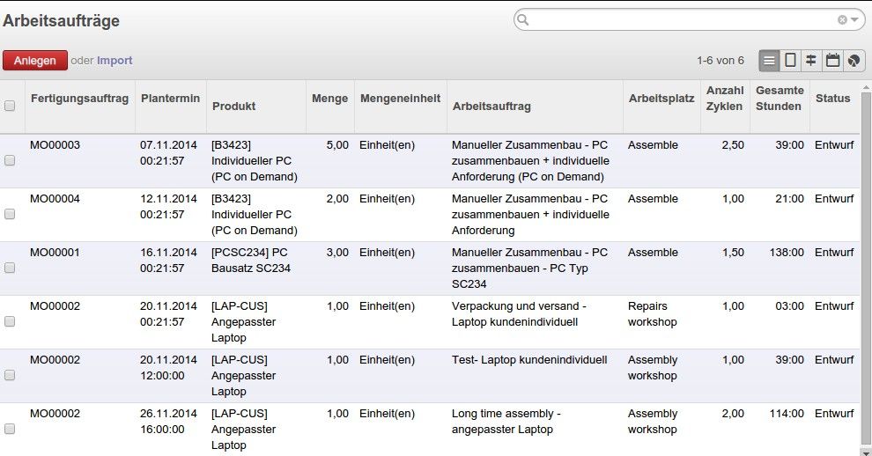
Task: Expand the search options dropdown arrow
Action: pos(854,19)
